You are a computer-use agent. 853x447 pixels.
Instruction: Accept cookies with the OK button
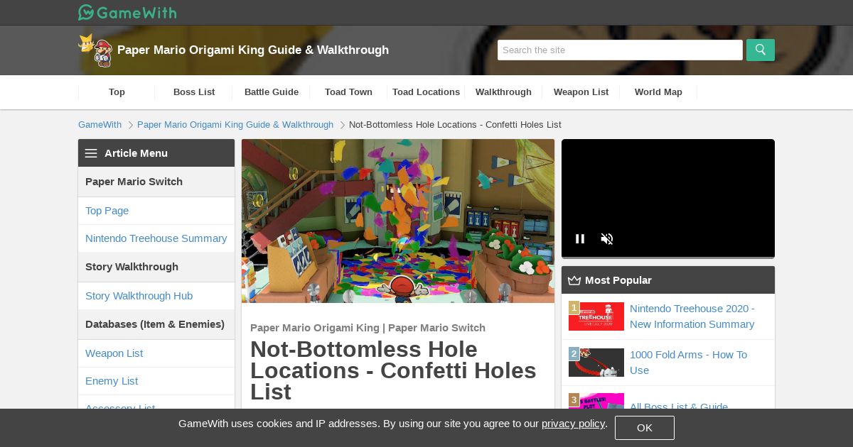pyautogui.click(x=645, y=428)
